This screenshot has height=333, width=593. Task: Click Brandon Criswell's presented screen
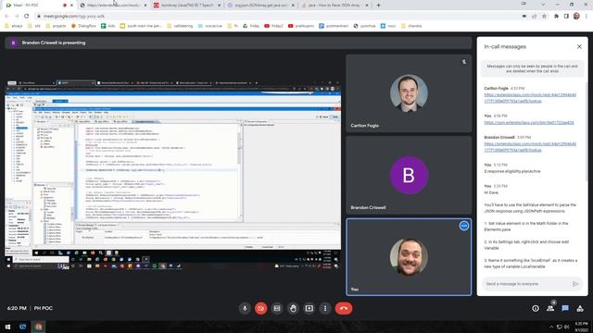pos(173,175)
